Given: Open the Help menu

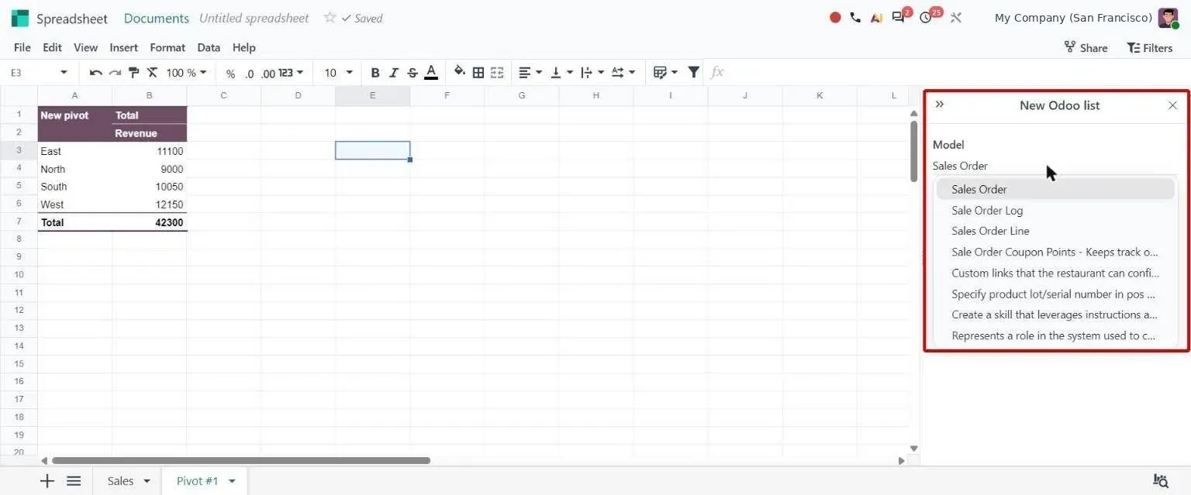Looking at the screenshot, I should (x=243, y=47).
